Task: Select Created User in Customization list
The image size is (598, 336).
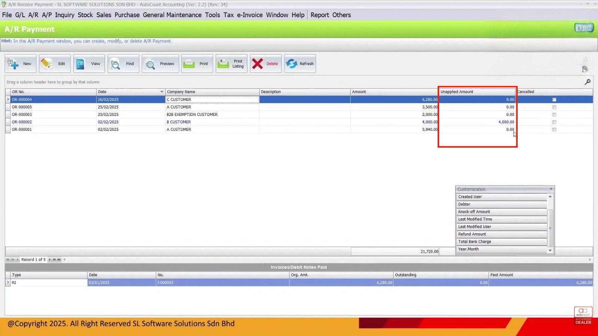Action: click(502, 197)
